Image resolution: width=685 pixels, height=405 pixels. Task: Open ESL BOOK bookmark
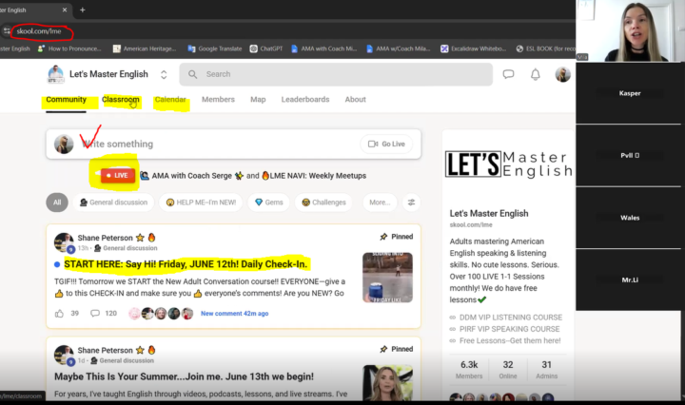[546, 48]
